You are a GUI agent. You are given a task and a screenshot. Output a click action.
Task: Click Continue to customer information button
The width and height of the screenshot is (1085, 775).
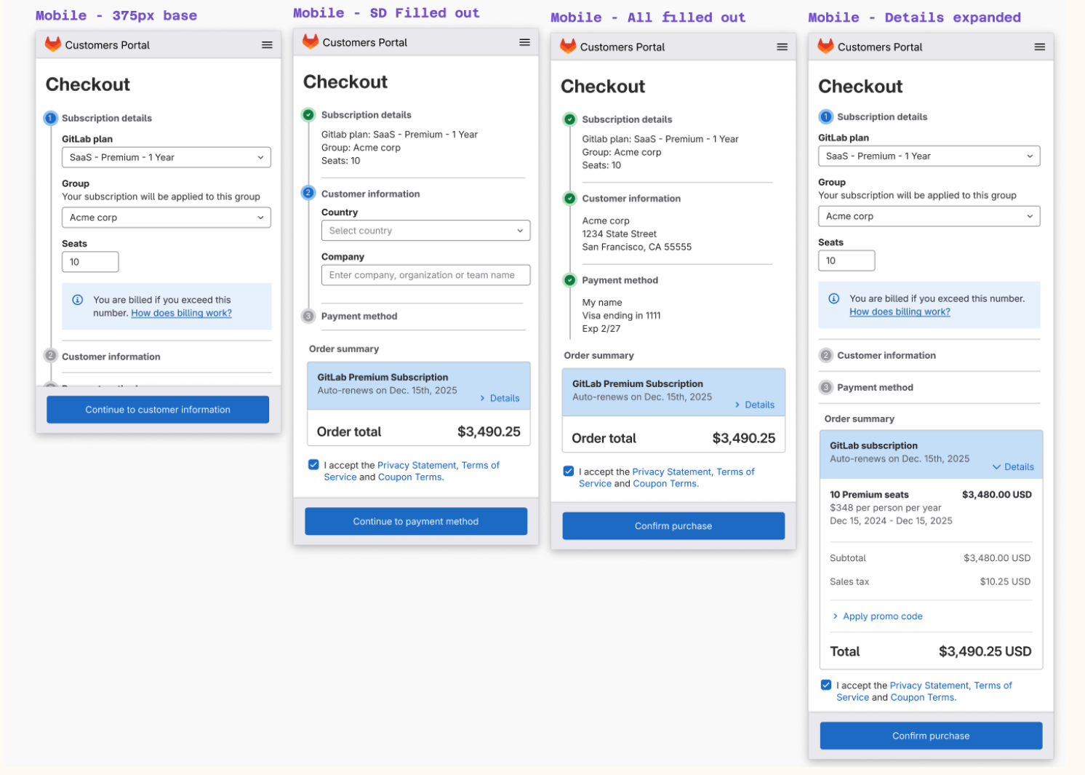coord(158,410)
